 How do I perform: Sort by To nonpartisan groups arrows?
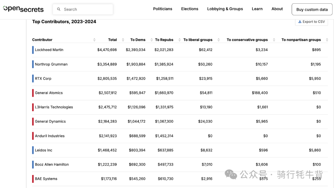[327, 40]
